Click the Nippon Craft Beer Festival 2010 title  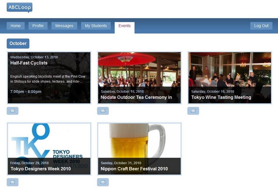coord(134,169)
